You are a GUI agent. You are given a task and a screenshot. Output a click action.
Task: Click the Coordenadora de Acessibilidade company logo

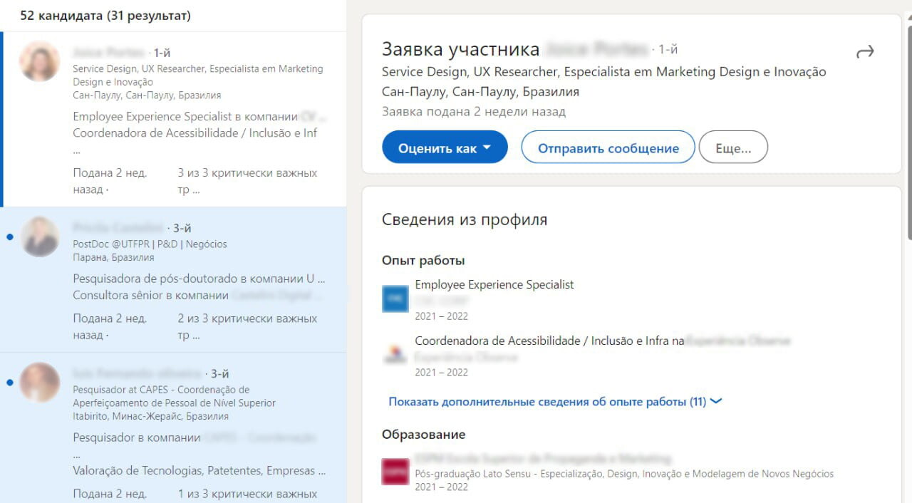coord(395,354)
